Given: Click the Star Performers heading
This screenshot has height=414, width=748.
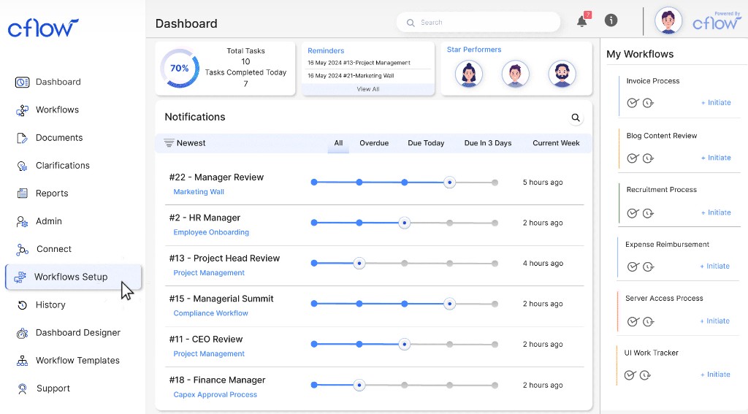Looking at the screenshot, I should [473, 50].
